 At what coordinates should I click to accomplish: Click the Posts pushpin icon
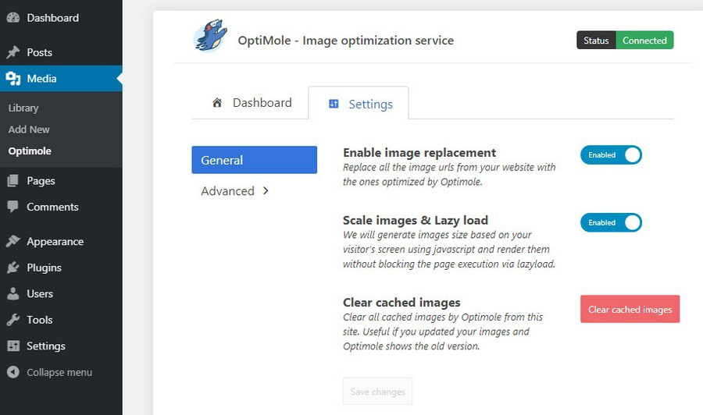(x=13, y=52)
